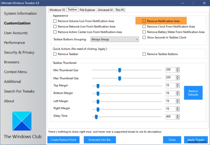
Task: Click Create Restore Point
Action: coord(63,140)
